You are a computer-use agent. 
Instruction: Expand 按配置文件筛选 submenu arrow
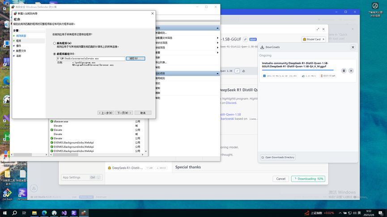point(217,38)
